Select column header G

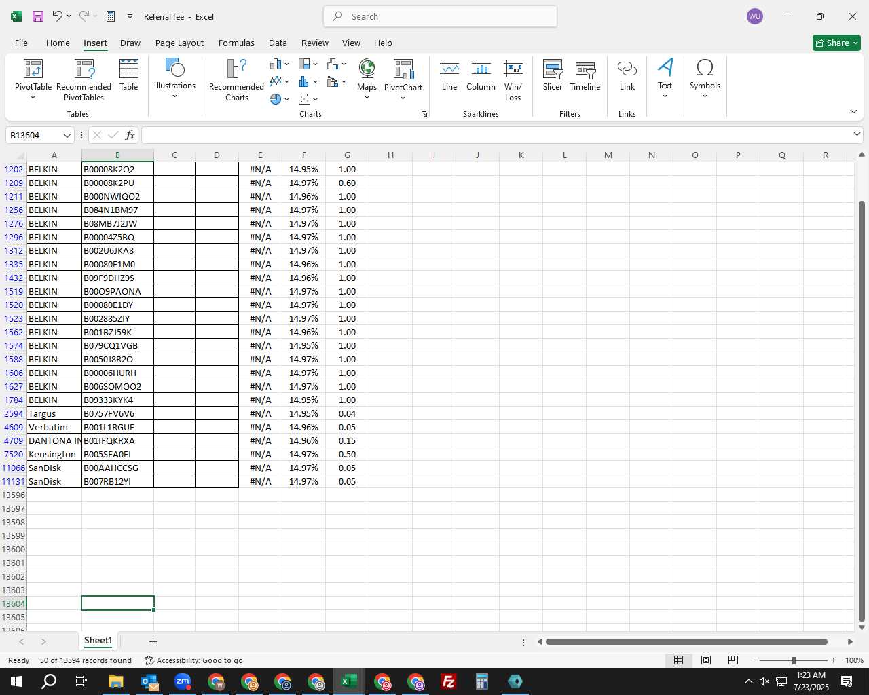[x=347, y=155]
